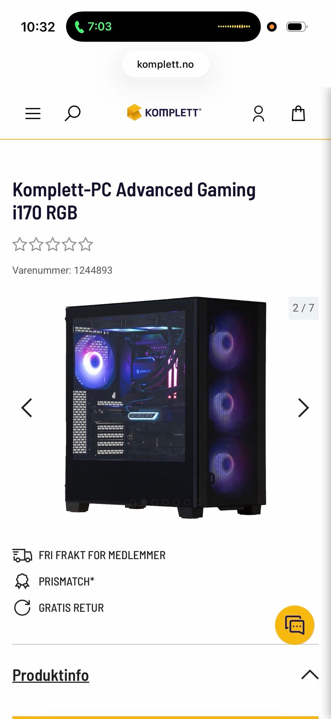Open the user account icon
Image resolution: width=331 pixels, height=719 pixels.
point(258,114)
